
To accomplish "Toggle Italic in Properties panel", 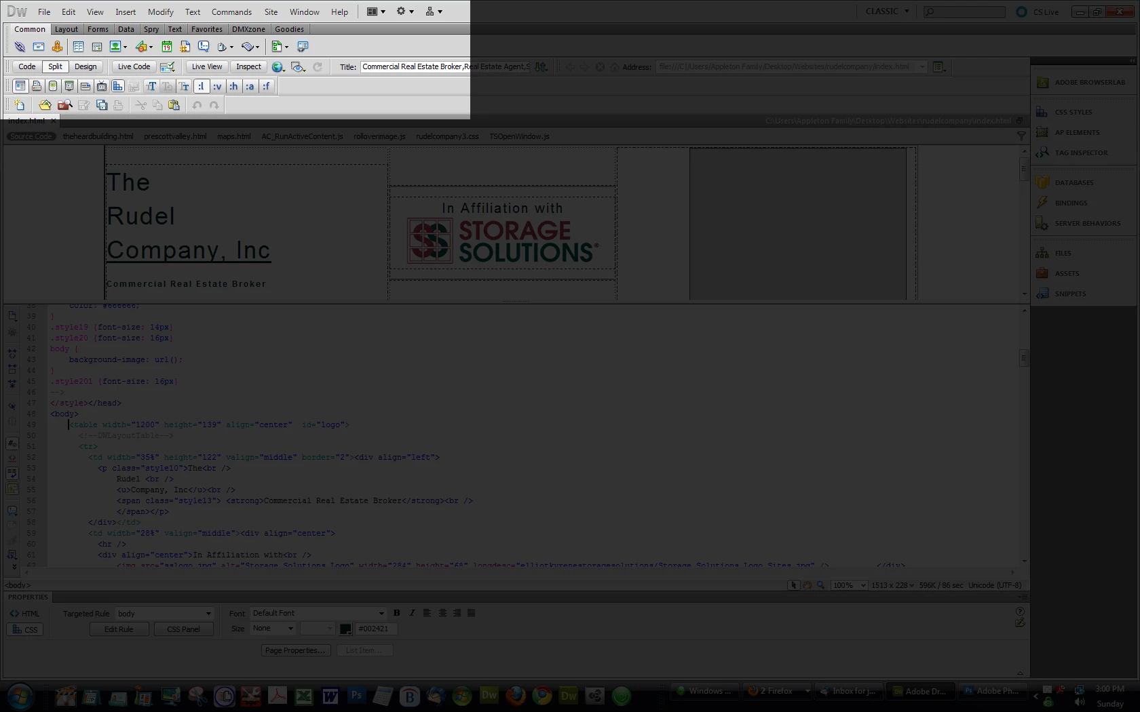I will click(411, 613).
